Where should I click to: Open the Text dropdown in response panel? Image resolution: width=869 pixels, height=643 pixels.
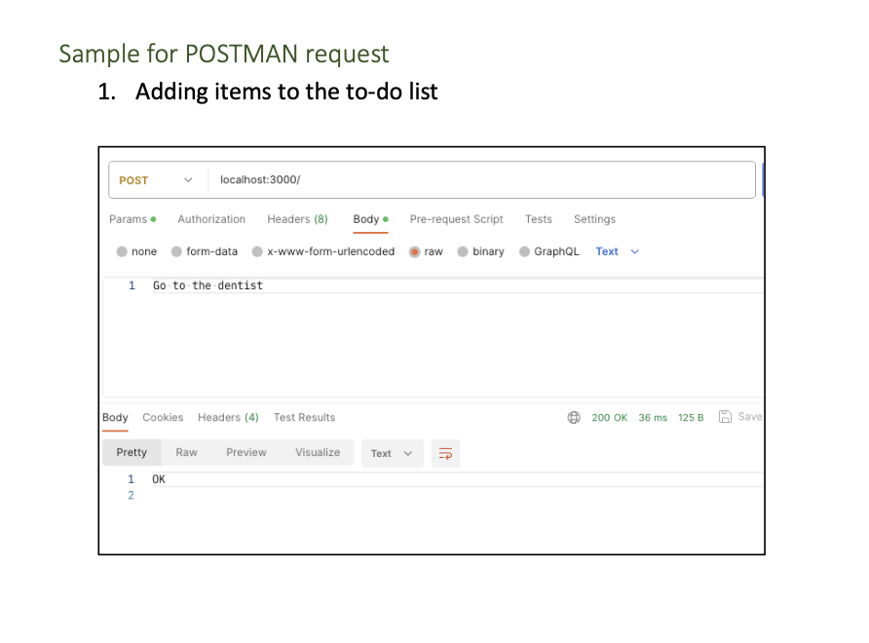click(390, 453)
